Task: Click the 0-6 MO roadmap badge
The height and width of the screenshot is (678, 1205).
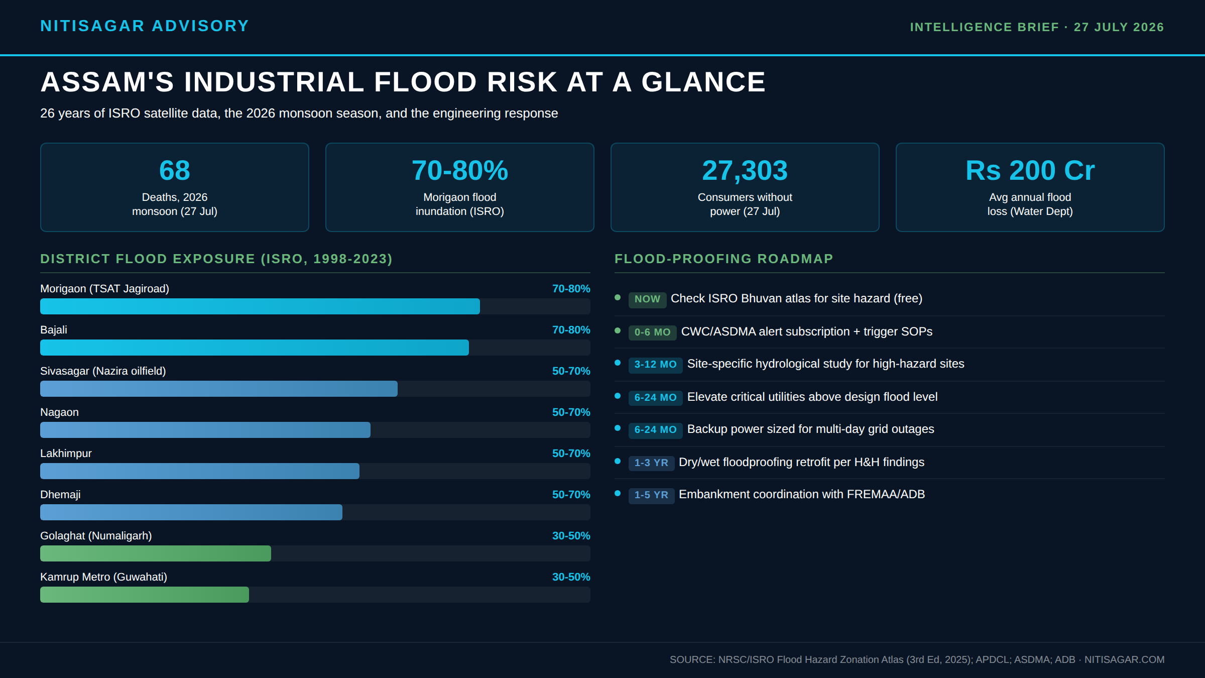Action: (652, 332)
